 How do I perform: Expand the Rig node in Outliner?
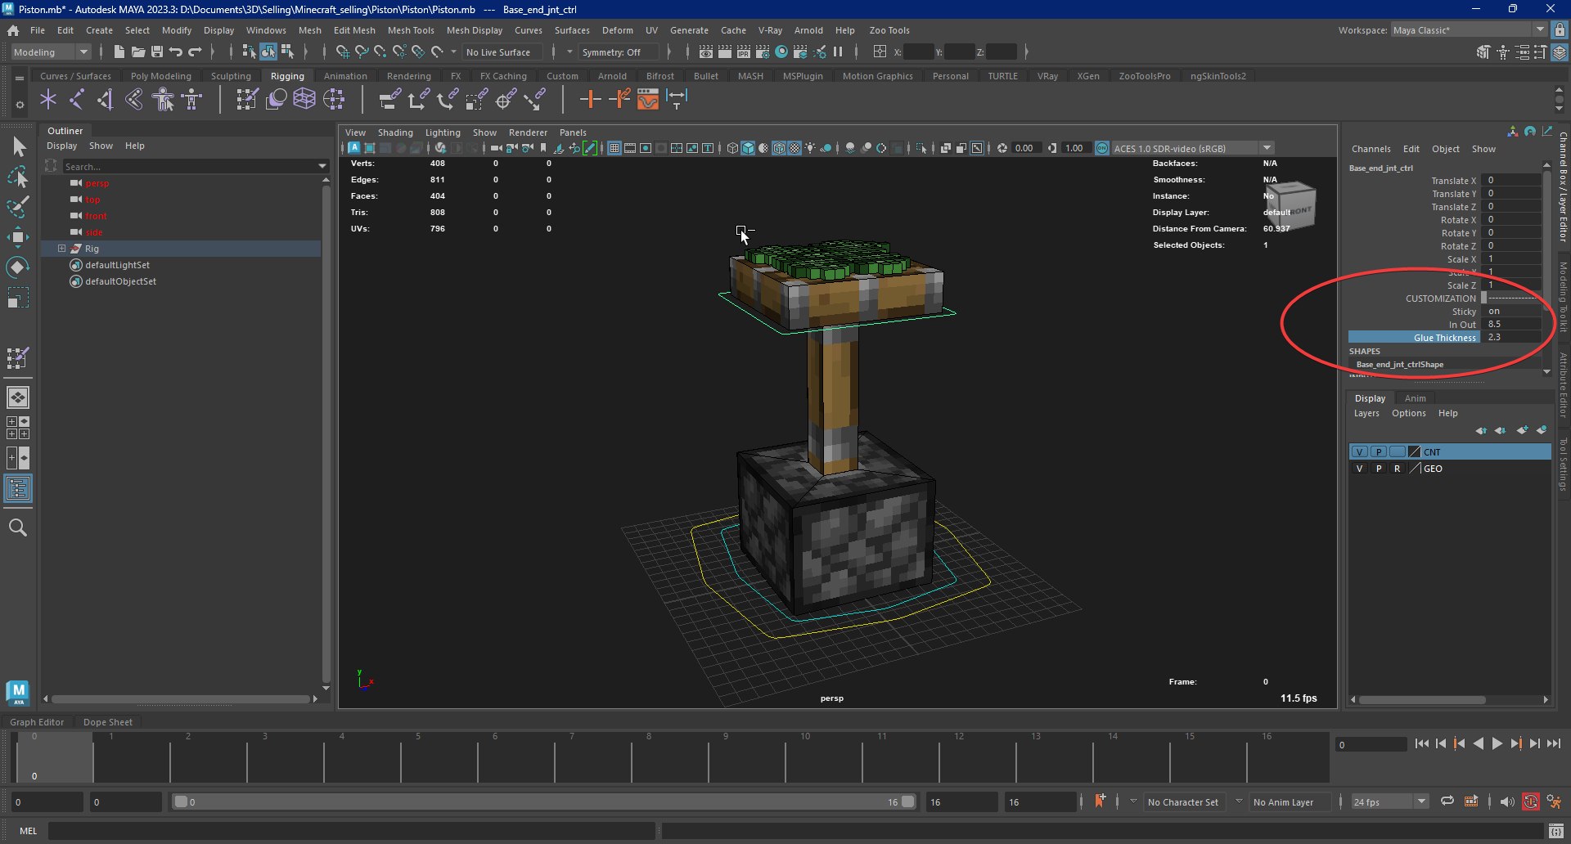click(61, 249)
